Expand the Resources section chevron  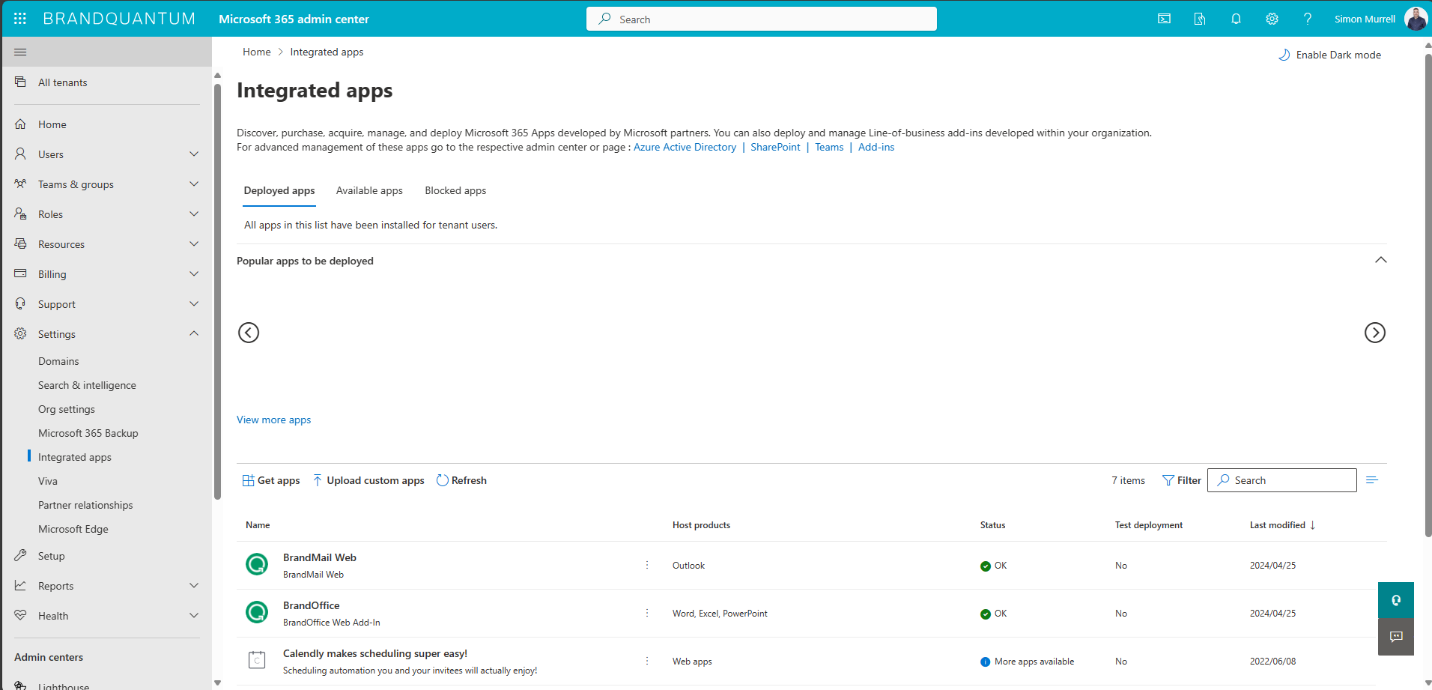(x=194, y=244)
